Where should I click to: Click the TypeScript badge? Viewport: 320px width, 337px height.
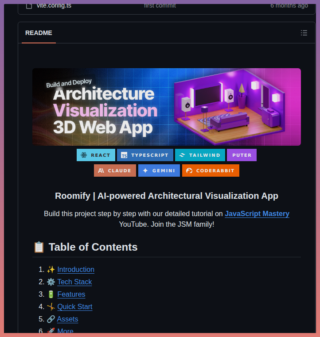(x=145, y=155)
